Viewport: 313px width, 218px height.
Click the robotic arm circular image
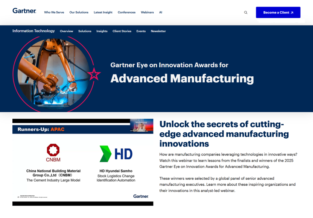[53, 71]
